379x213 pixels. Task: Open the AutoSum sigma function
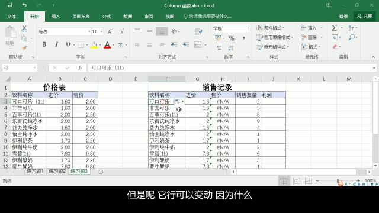point(334,28)
